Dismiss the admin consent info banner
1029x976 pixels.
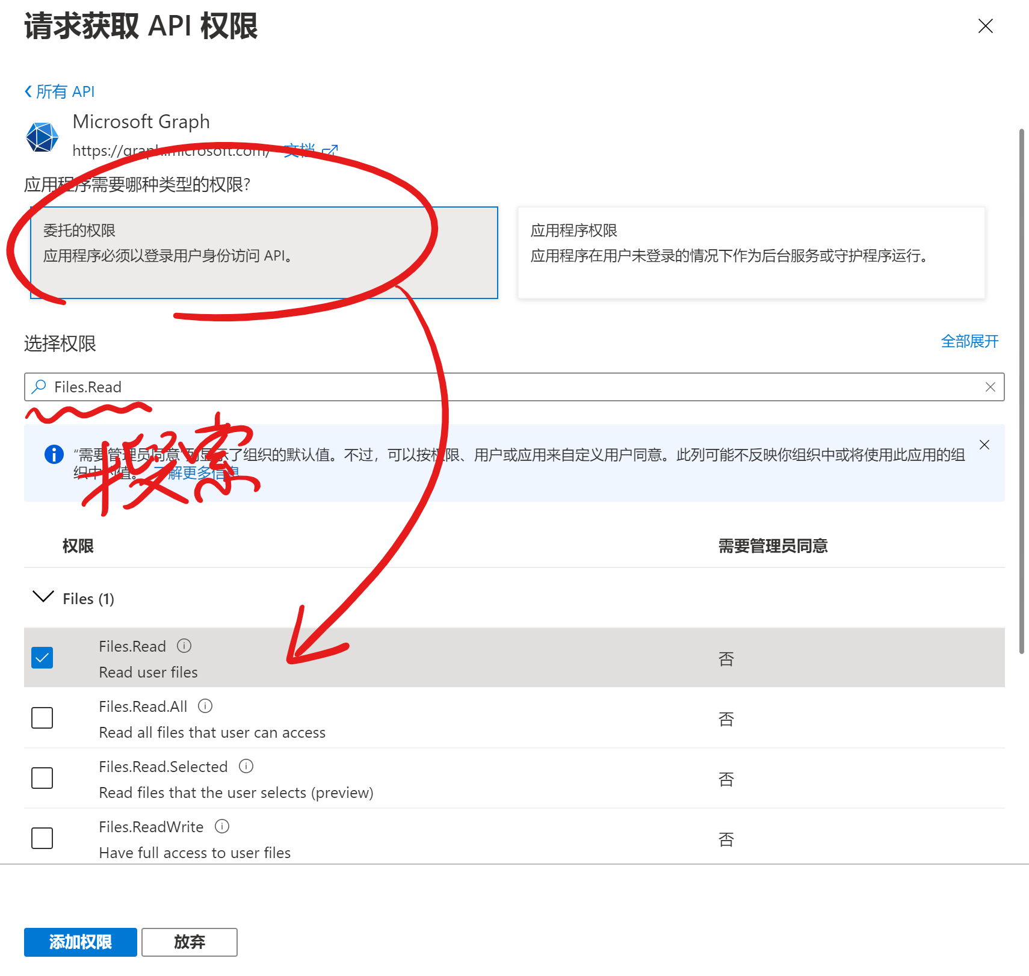click(x=984, y=445)
